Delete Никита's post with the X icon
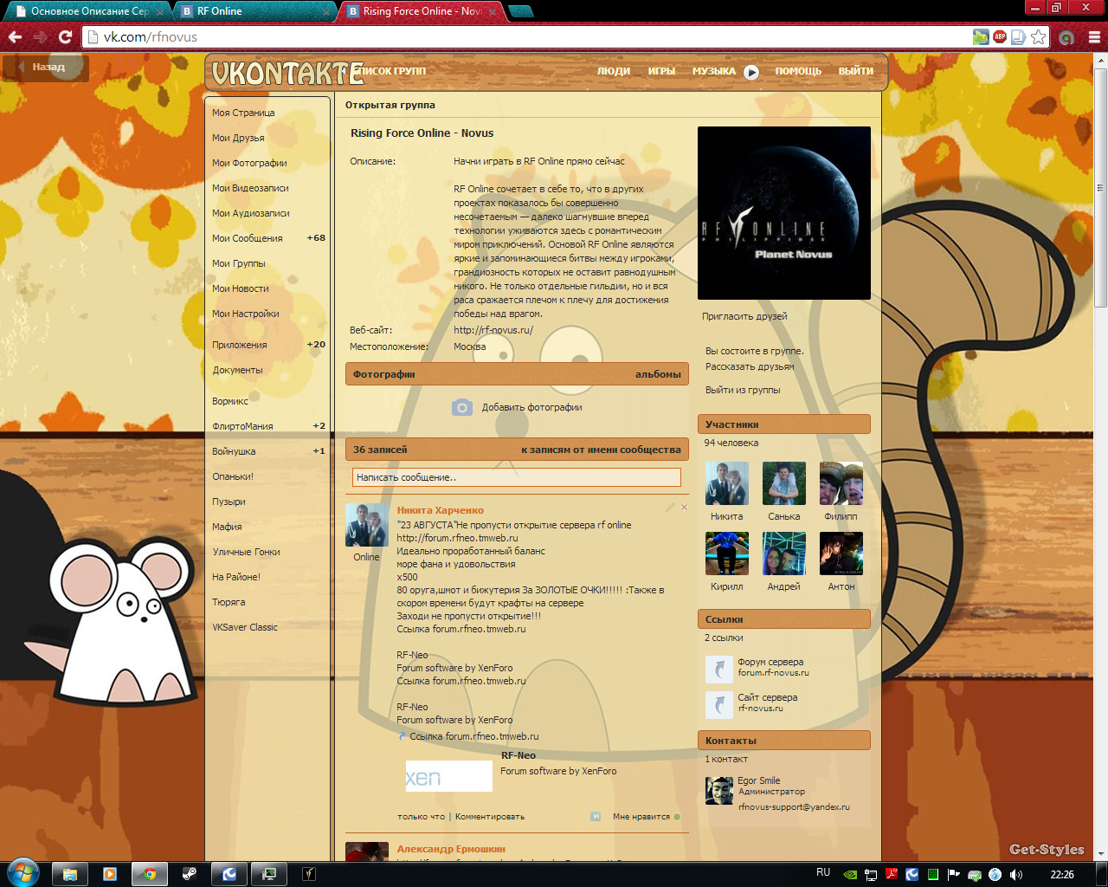 (x=684, y=507)
